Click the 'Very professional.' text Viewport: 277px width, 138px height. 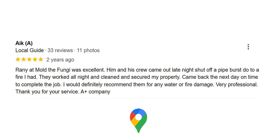pyautogui.click(x=237, y=85)
